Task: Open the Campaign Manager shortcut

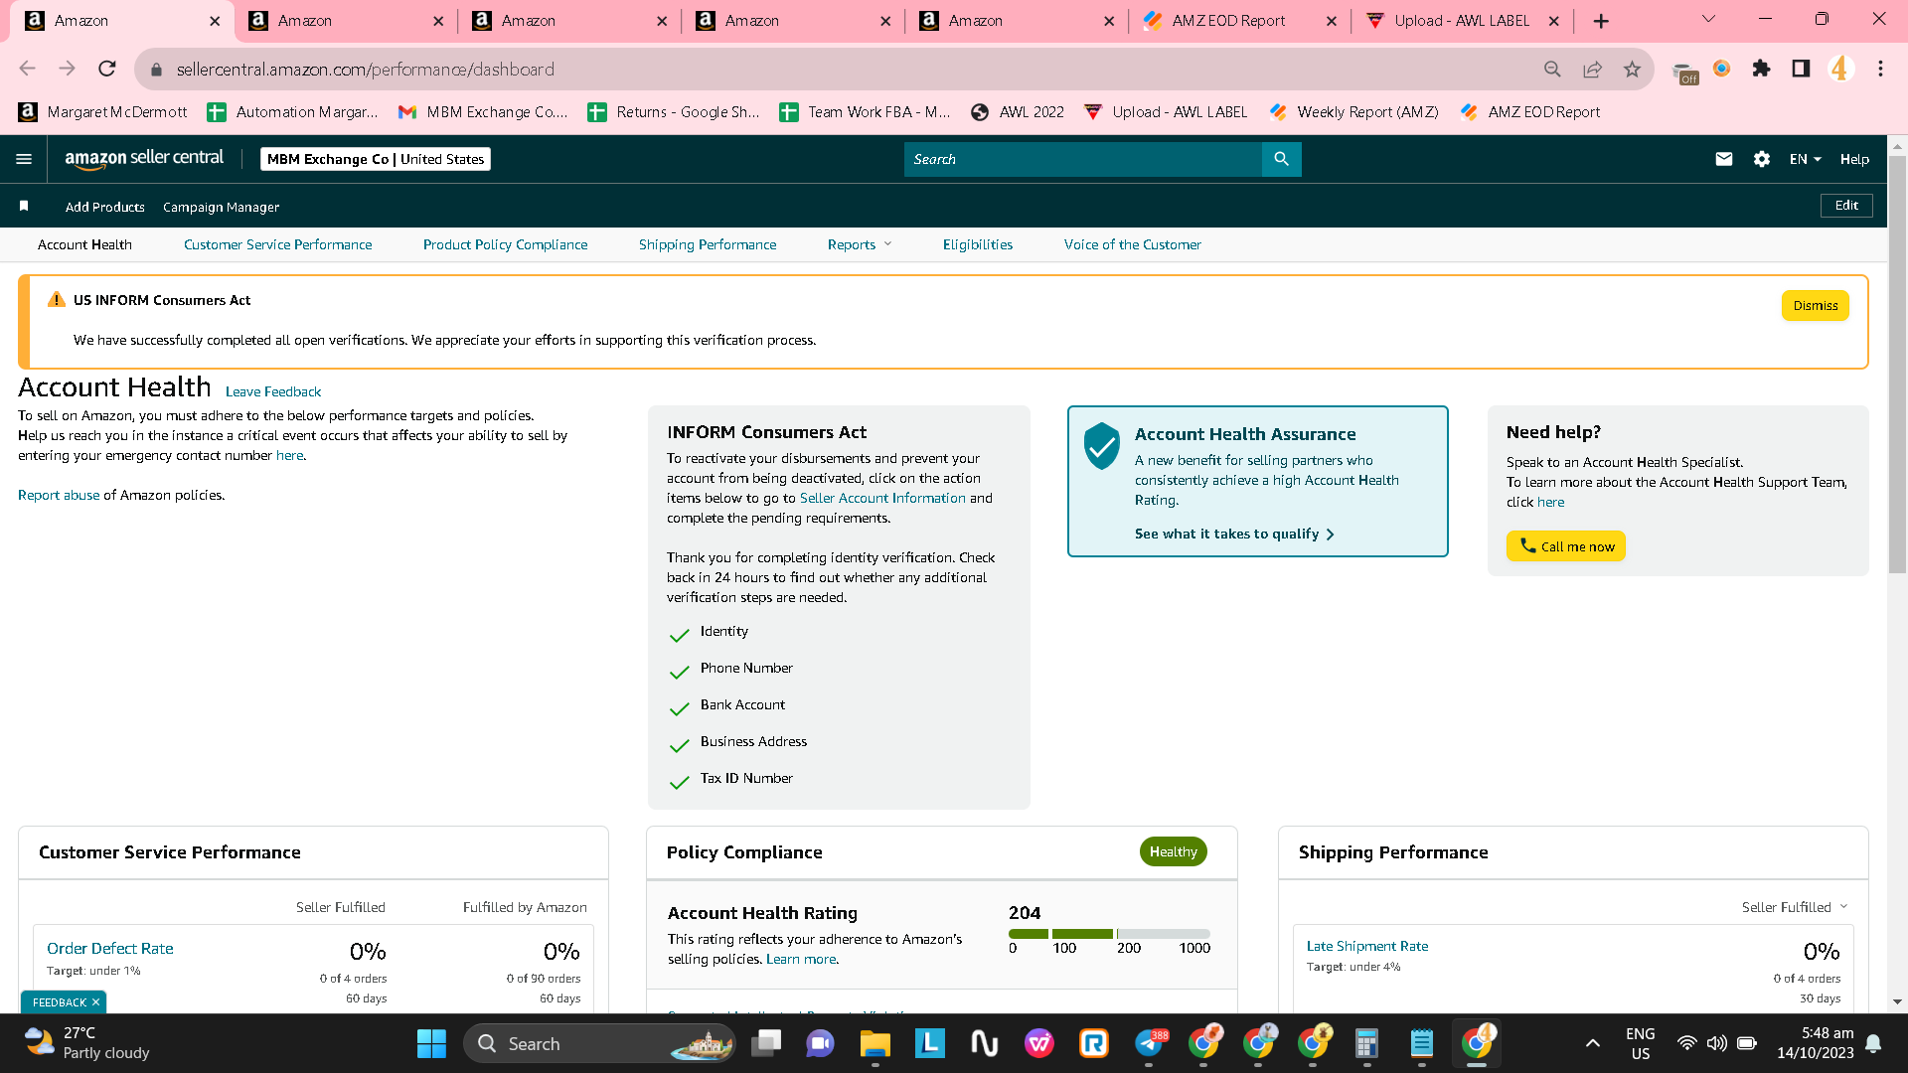Action: [x=221, y=207]
